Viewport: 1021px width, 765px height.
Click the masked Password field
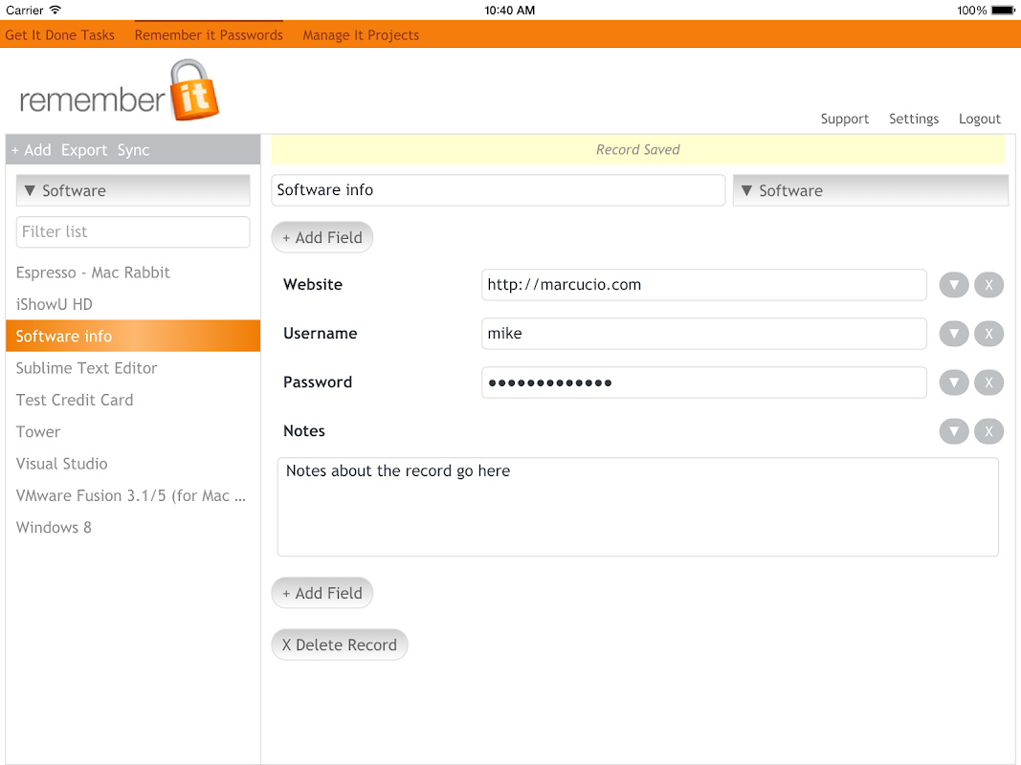(704, 382)
